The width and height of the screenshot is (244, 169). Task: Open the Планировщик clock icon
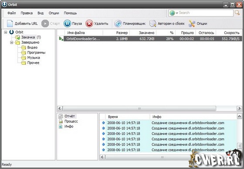(x=118, y=24)
